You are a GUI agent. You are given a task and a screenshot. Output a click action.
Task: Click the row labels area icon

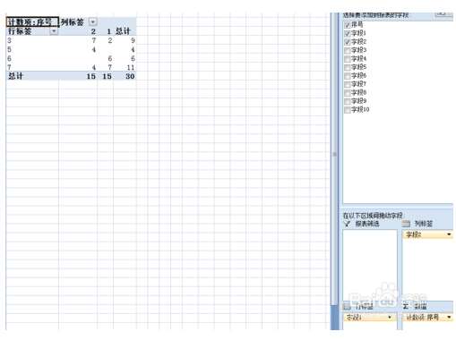point(347,306)
